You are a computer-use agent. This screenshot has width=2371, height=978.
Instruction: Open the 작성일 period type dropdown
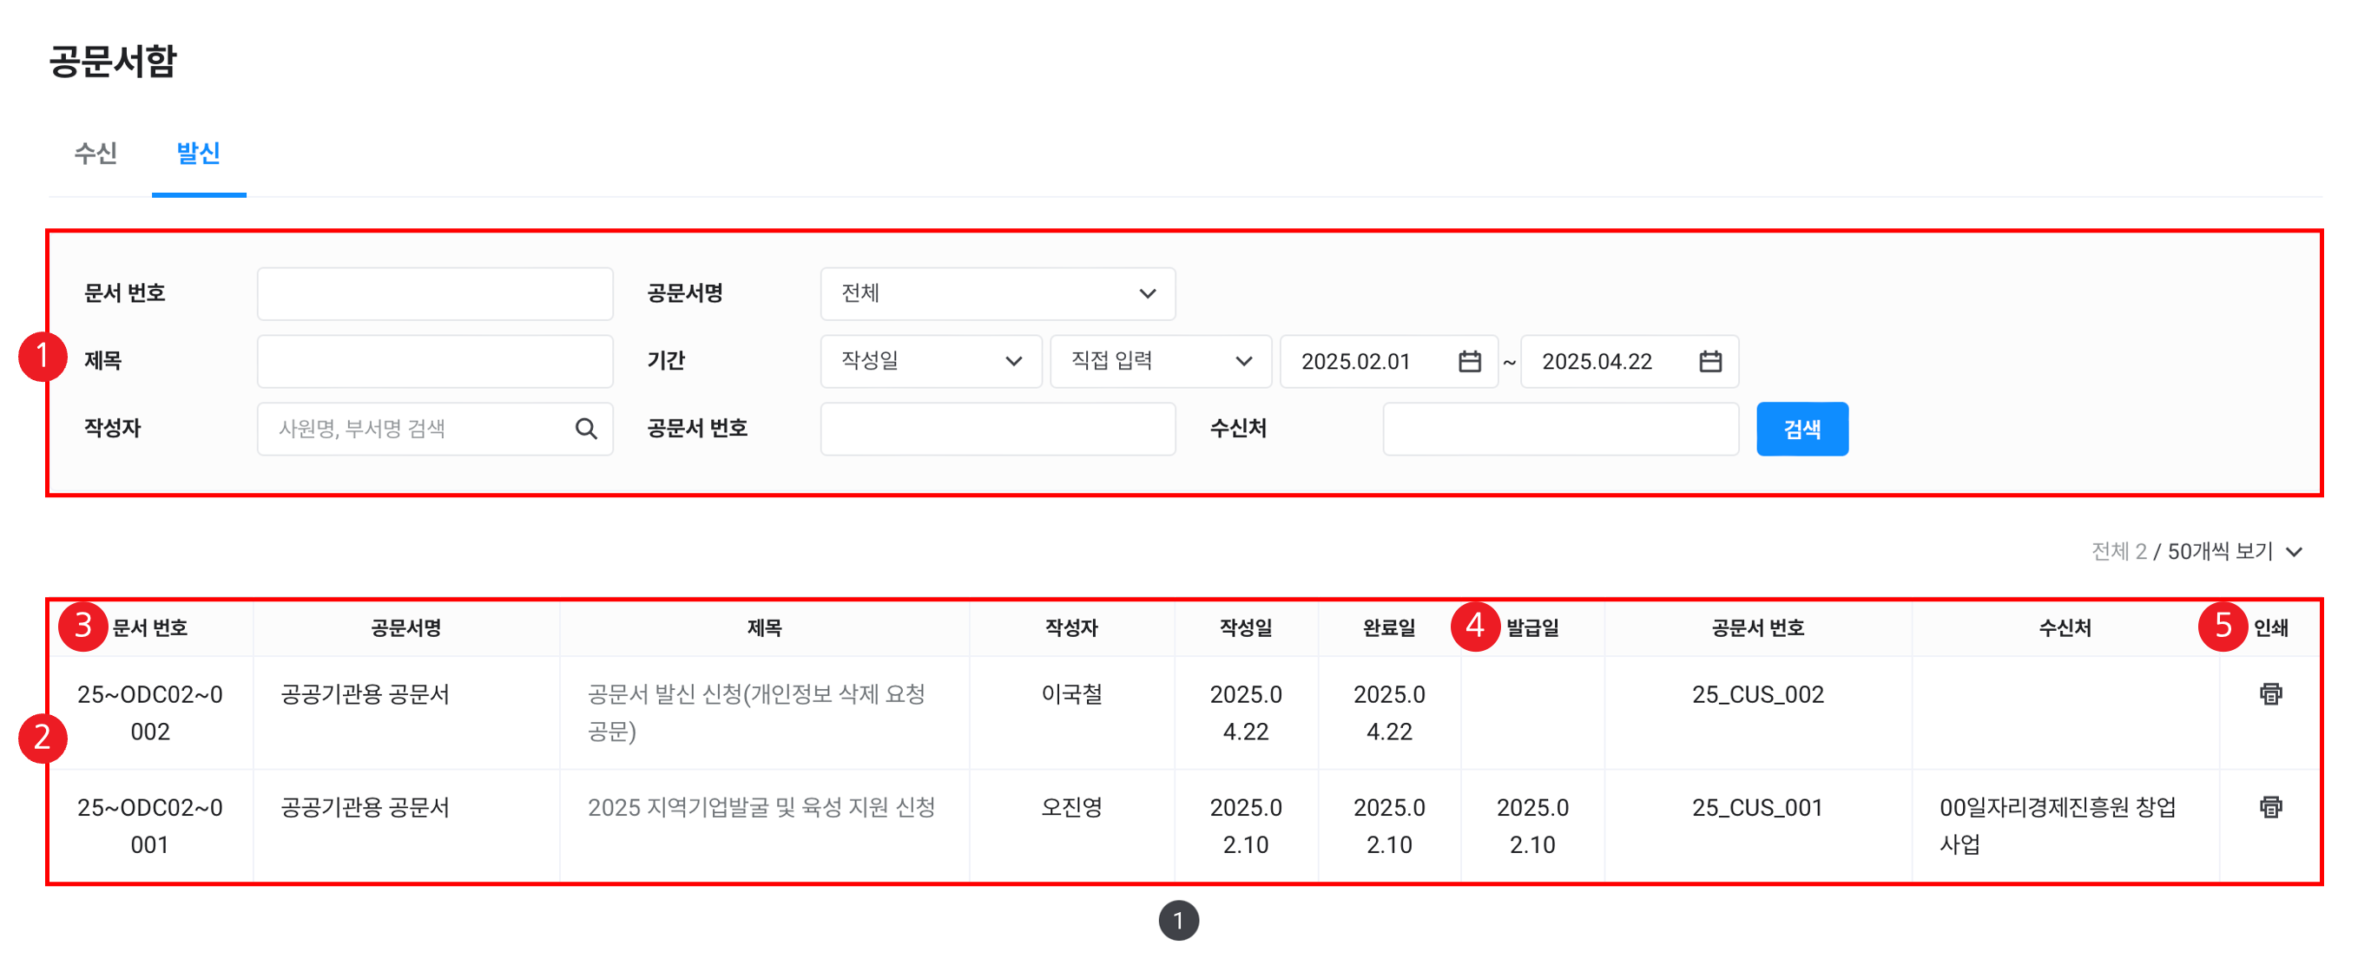point(930,362)
